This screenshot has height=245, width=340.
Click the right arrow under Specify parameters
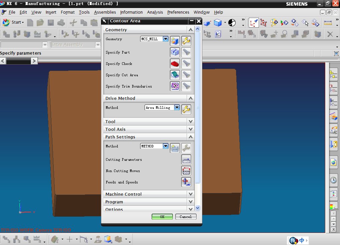pos(34,61)
